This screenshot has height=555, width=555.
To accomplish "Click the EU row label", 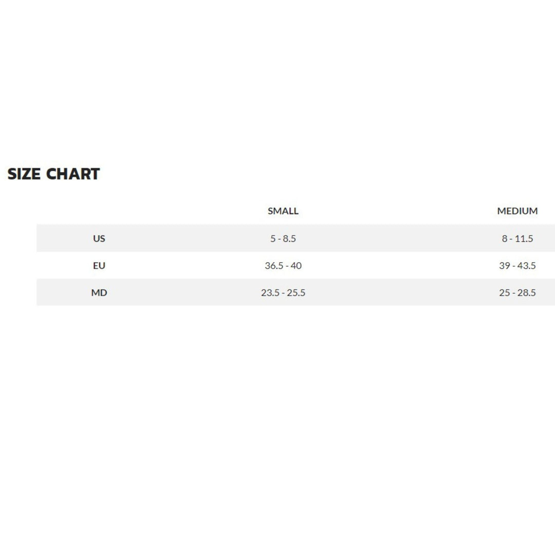I will 99,266.
